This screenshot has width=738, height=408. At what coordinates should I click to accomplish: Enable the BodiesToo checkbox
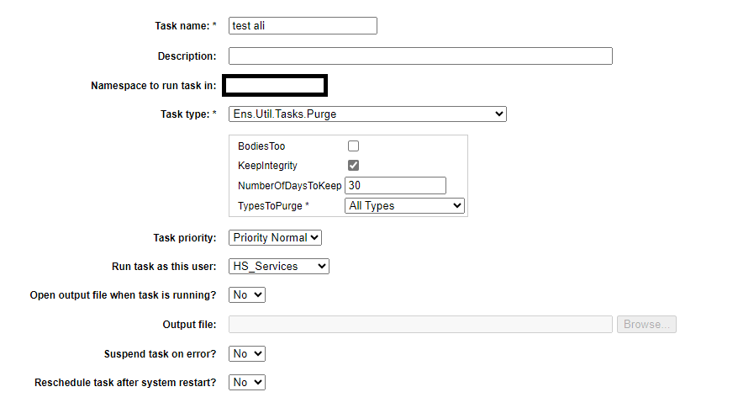(354, 146)
